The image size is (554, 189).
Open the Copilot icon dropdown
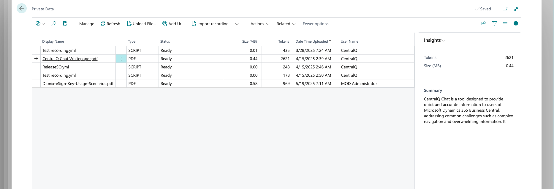(x=40, y=24)
